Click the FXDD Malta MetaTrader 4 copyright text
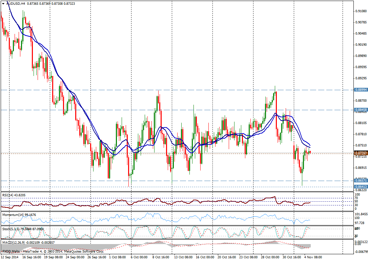The width and height of the screenshot is (368, 260). (x=53, y=252)
